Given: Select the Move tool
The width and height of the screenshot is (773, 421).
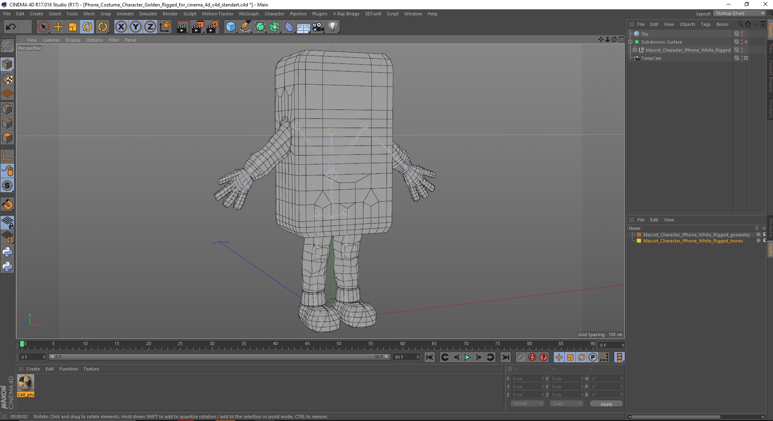Looking at the screenshot, I should click(x=58, y=27).
